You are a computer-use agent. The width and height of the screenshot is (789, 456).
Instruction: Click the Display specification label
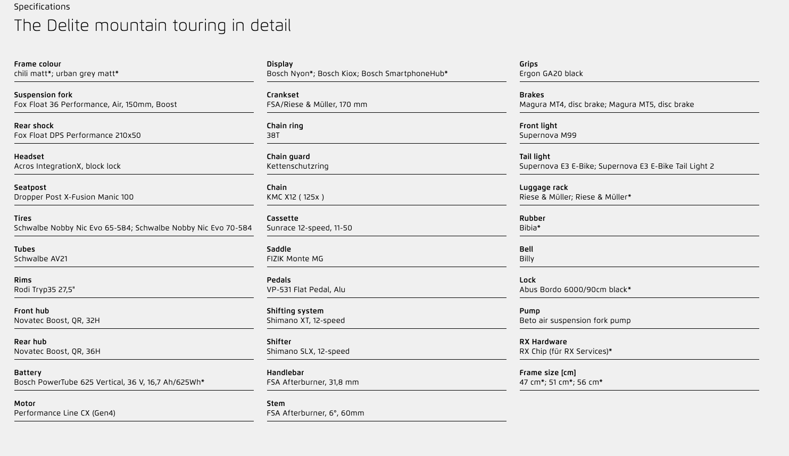[x=280, y=64]
